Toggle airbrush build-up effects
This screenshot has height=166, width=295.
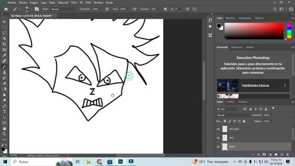point(135,9)
